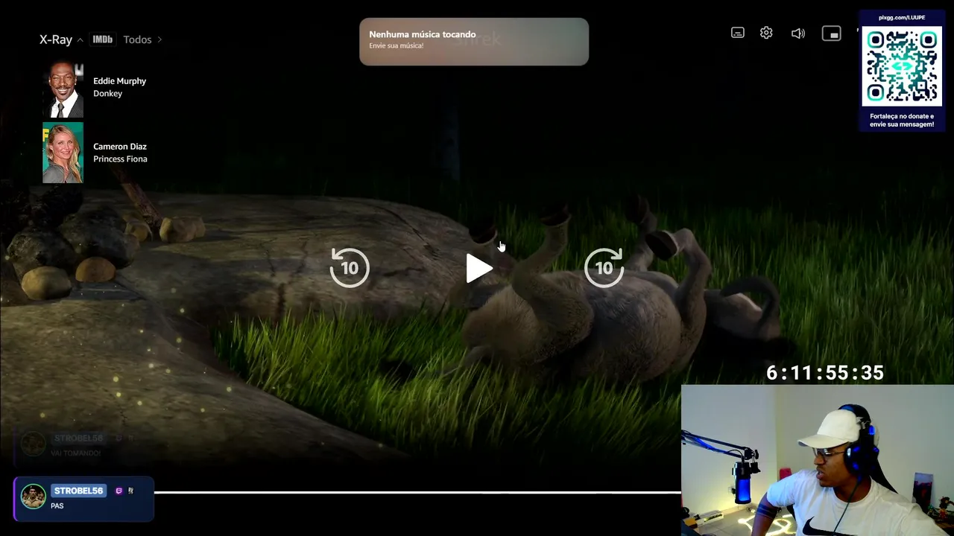Open Todos to view all X-Ray
Viewport: 954px width, 536px height.
coord(142,39)
